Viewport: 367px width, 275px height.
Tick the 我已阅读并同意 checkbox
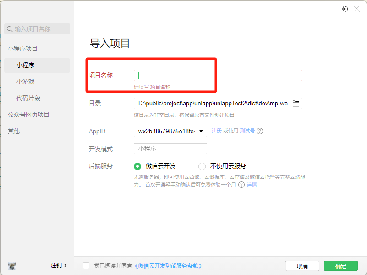[x=86, y=266]
